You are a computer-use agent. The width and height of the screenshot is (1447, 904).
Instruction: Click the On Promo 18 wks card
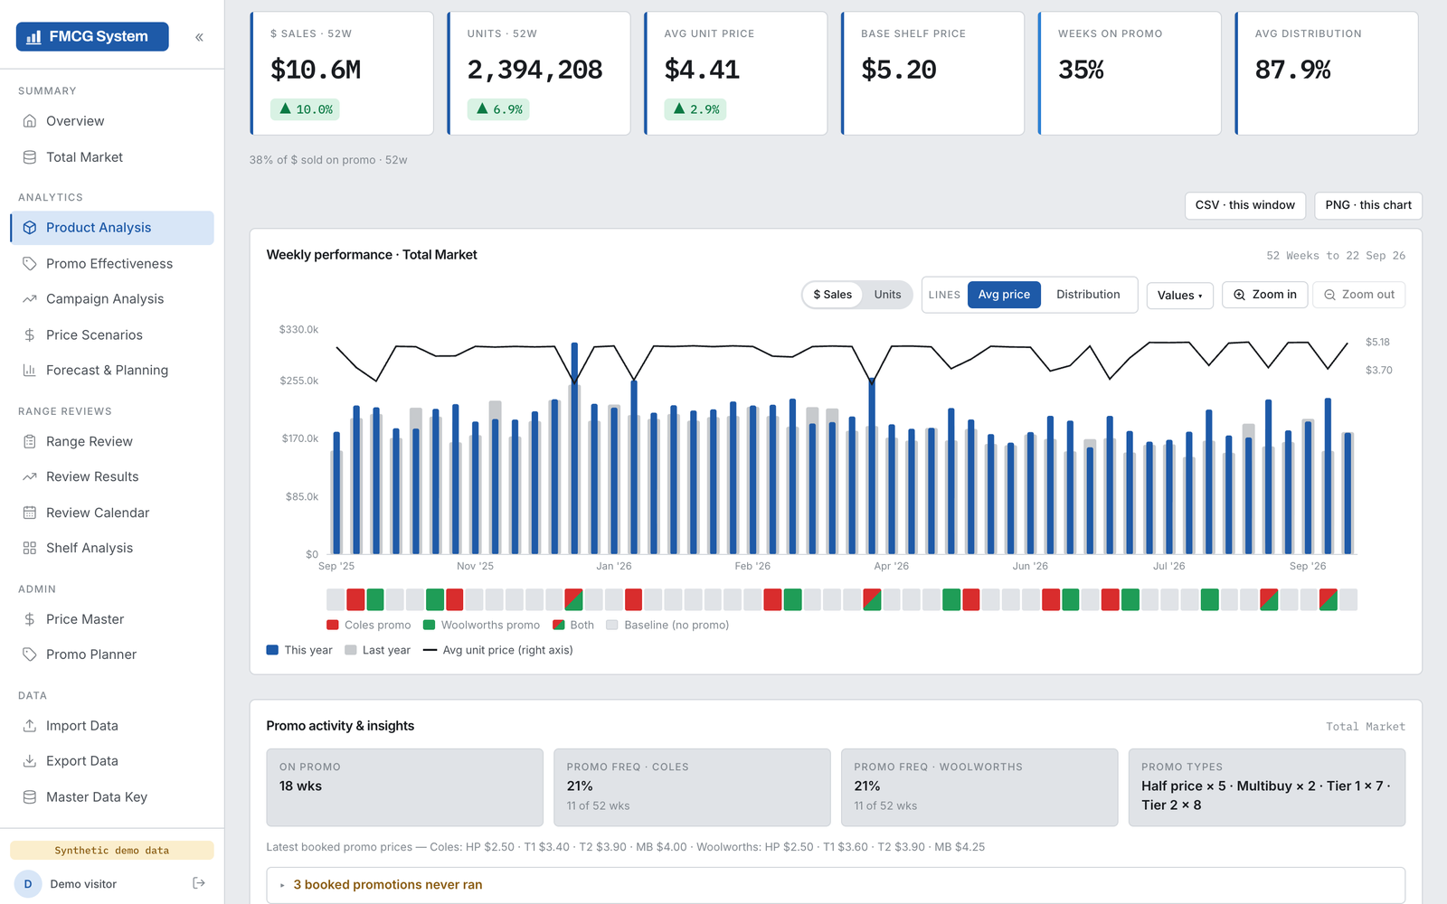[404, 787]
